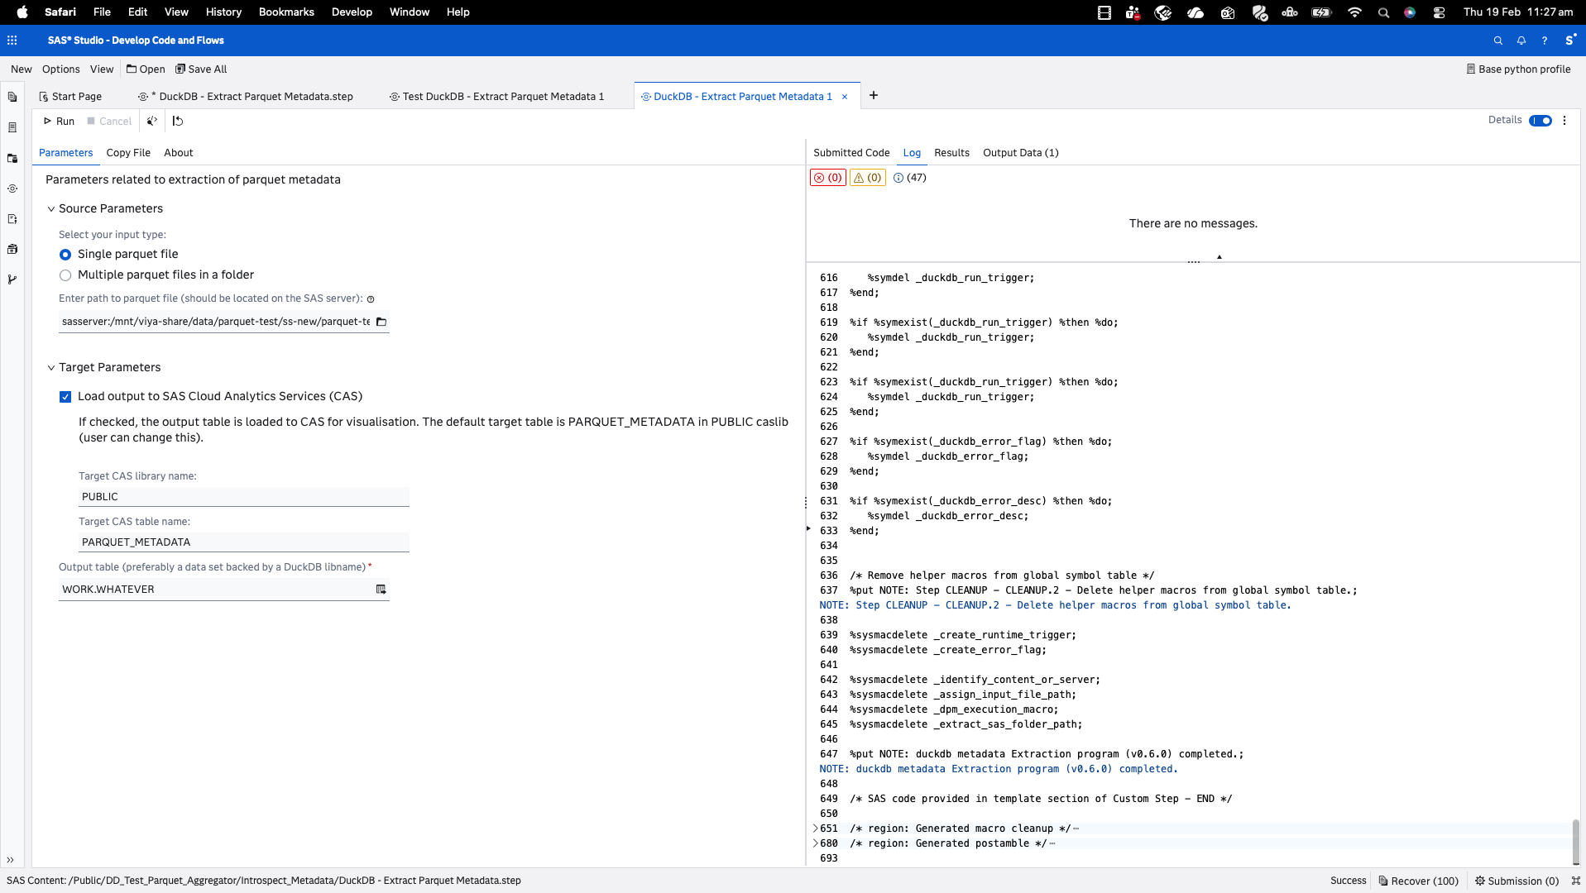Open the Steps sidebar panel icon
This screenshot has width=1586, height=893.
[x=12, y=189]
